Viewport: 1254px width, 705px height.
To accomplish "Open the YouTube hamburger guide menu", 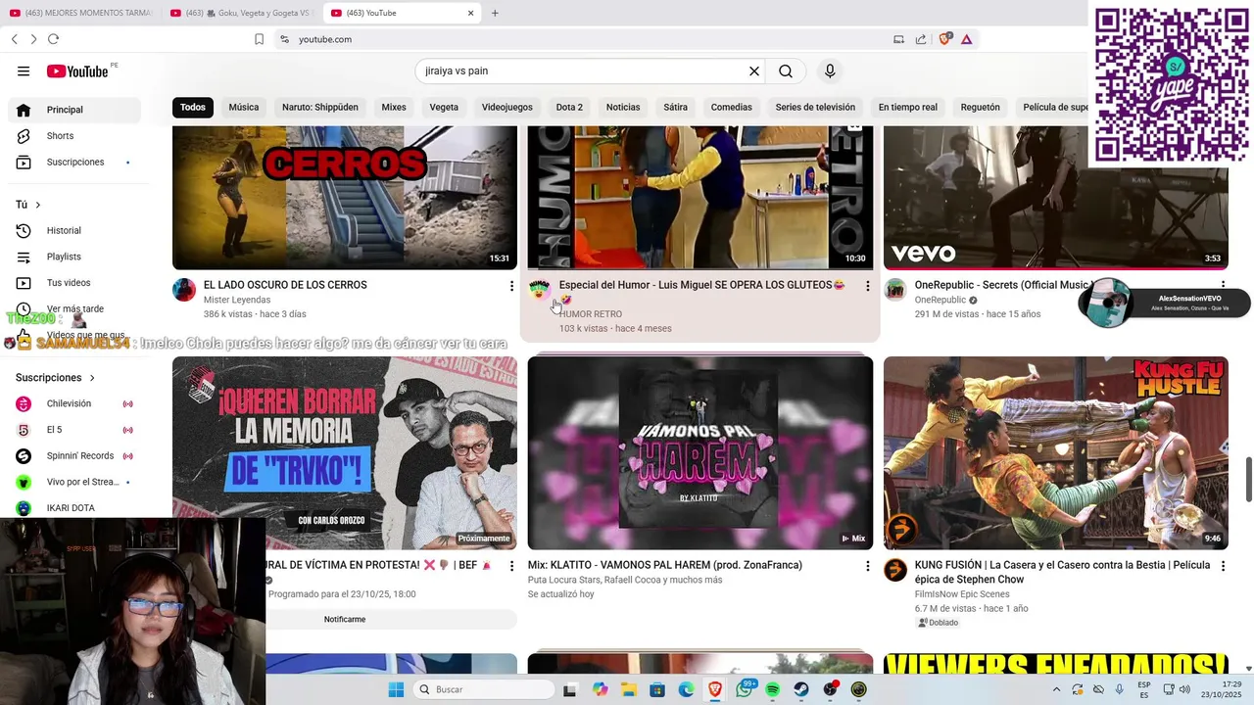I will pyautogui.click(x=24, y=70).
